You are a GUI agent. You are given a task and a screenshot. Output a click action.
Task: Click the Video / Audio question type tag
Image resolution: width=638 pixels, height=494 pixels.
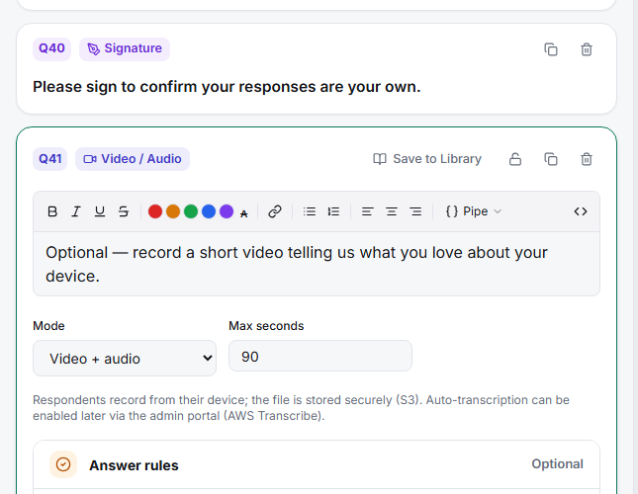133,159
